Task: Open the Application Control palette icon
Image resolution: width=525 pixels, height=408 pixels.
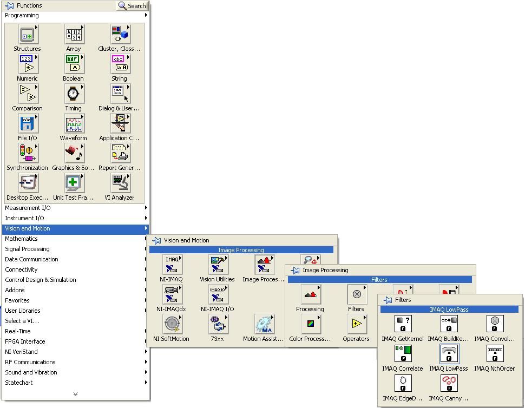Action: [x=120, y=123]
